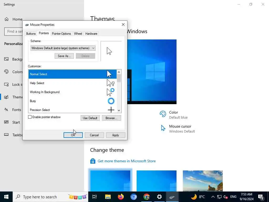Open network icon in system tray
Viewport: 269px width, 202px height.
(219, 197)
